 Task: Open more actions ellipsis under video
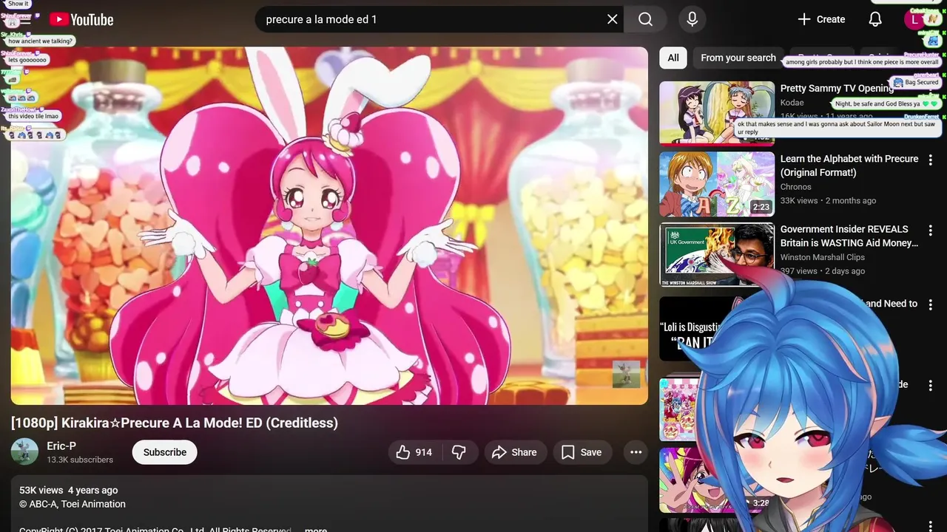pos(636,452)
